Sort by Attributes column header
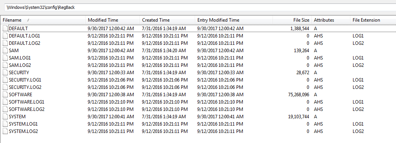The height and width of the screenshot is (143, 396). point(331,20)
